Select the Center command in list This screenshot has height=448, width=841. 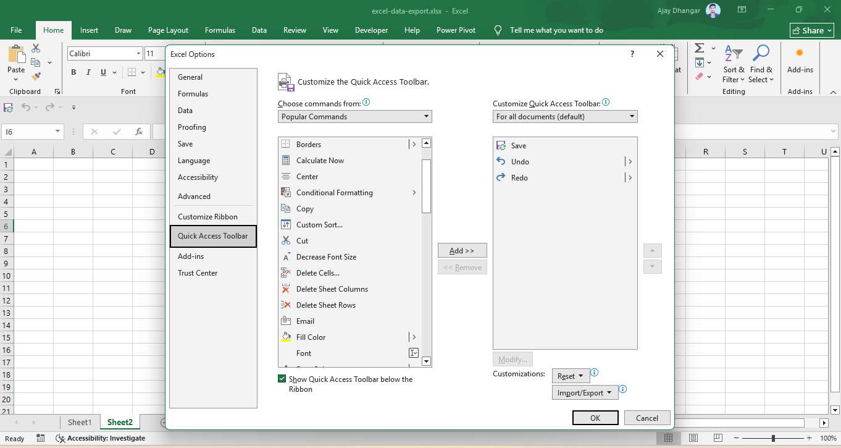point(350,176)
